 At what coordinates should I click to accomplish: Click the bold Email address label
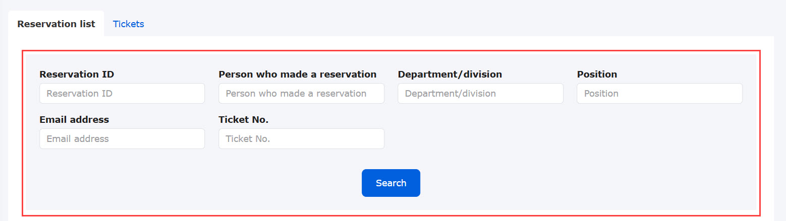pos(74,120)
